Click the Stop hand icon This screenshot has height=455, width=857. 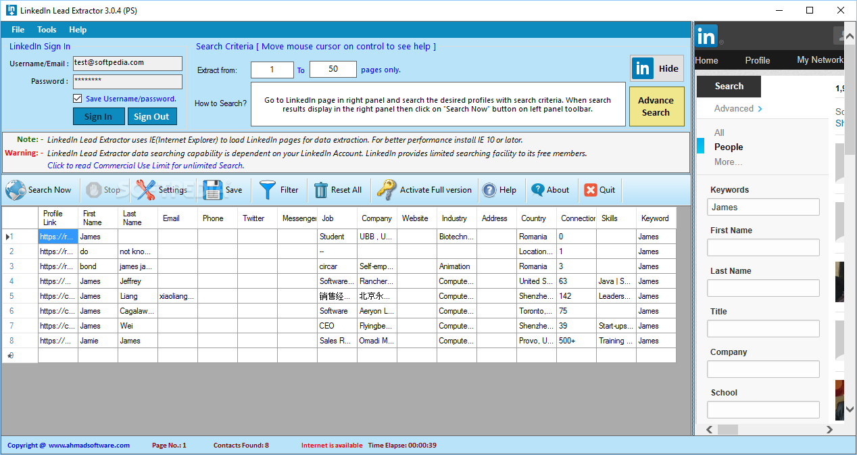[93, 190]
